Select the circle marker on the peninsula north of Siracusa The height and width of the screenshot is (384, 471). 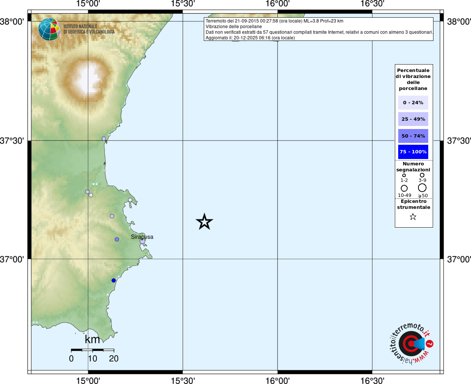(130, 200)
